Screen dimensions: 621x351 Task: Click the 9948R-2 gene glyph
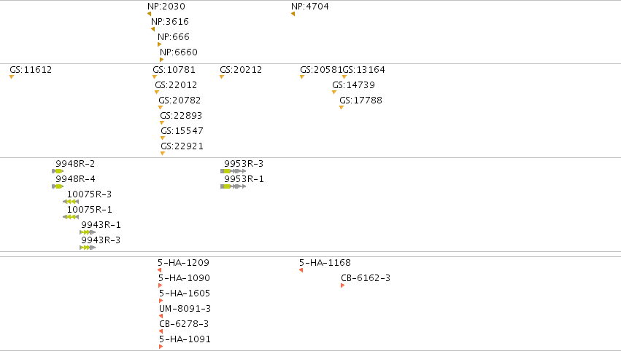click(58, 171)
